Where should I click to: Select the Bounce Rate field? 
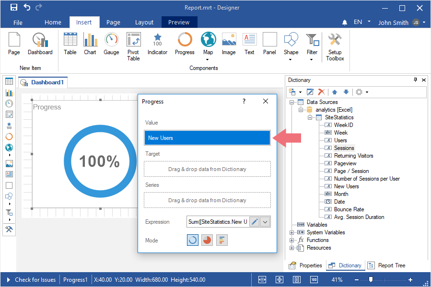click(349, 209)
